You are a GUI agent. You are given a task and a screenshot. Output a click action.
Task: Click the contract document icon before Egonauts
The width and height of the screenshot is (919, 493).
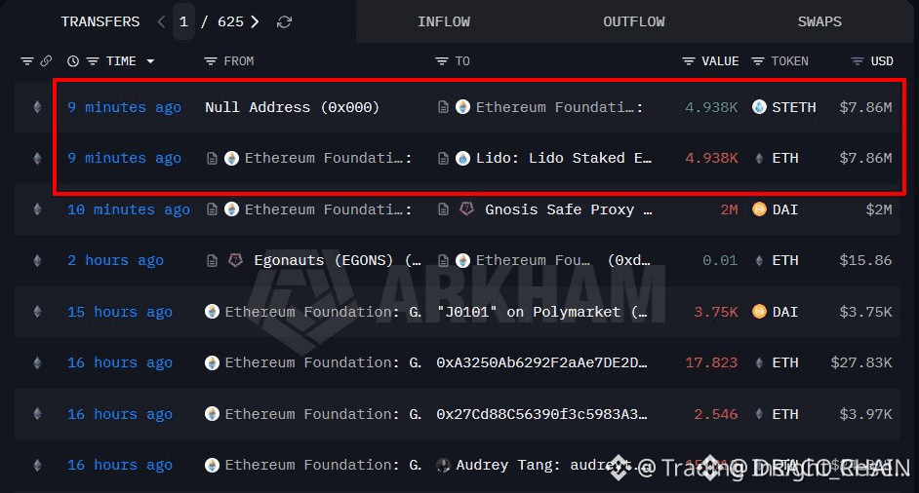(212, 260)
